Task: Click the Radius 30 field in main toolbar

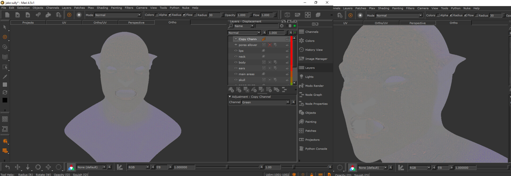Action: click(x=214, y=15)
